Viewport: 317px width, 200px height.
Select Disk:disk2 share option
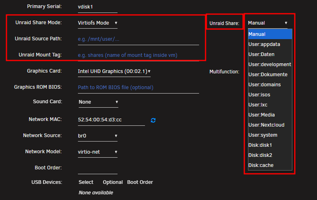(x=270, y=155)
